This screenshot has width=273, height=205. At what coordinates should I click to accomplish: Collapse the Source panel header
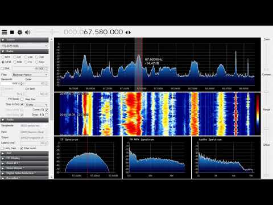tap(24, 40)
